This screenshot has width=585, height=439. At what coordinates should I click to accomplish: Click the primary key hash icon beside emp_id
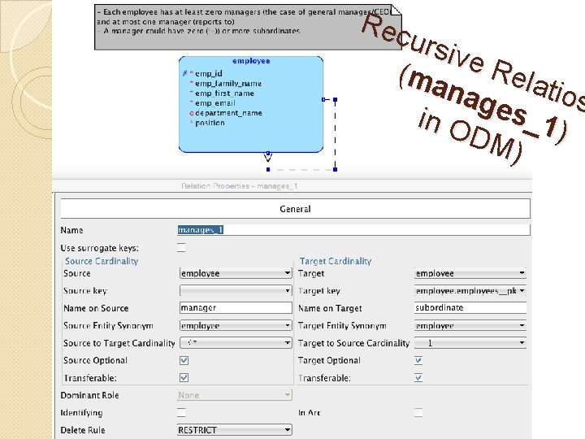(x=184, y=73)
